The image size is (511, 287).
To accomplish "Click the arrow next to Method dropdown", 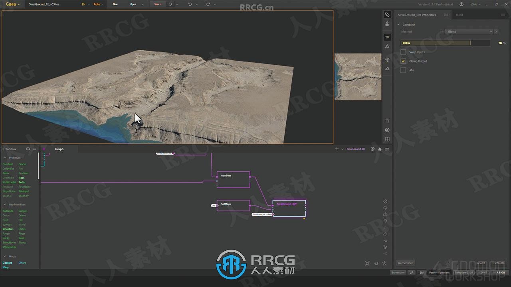I will (496, 31).
